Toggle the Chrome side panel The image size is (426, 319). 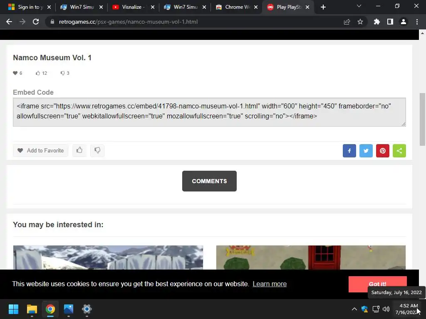(x=390, y=22)
